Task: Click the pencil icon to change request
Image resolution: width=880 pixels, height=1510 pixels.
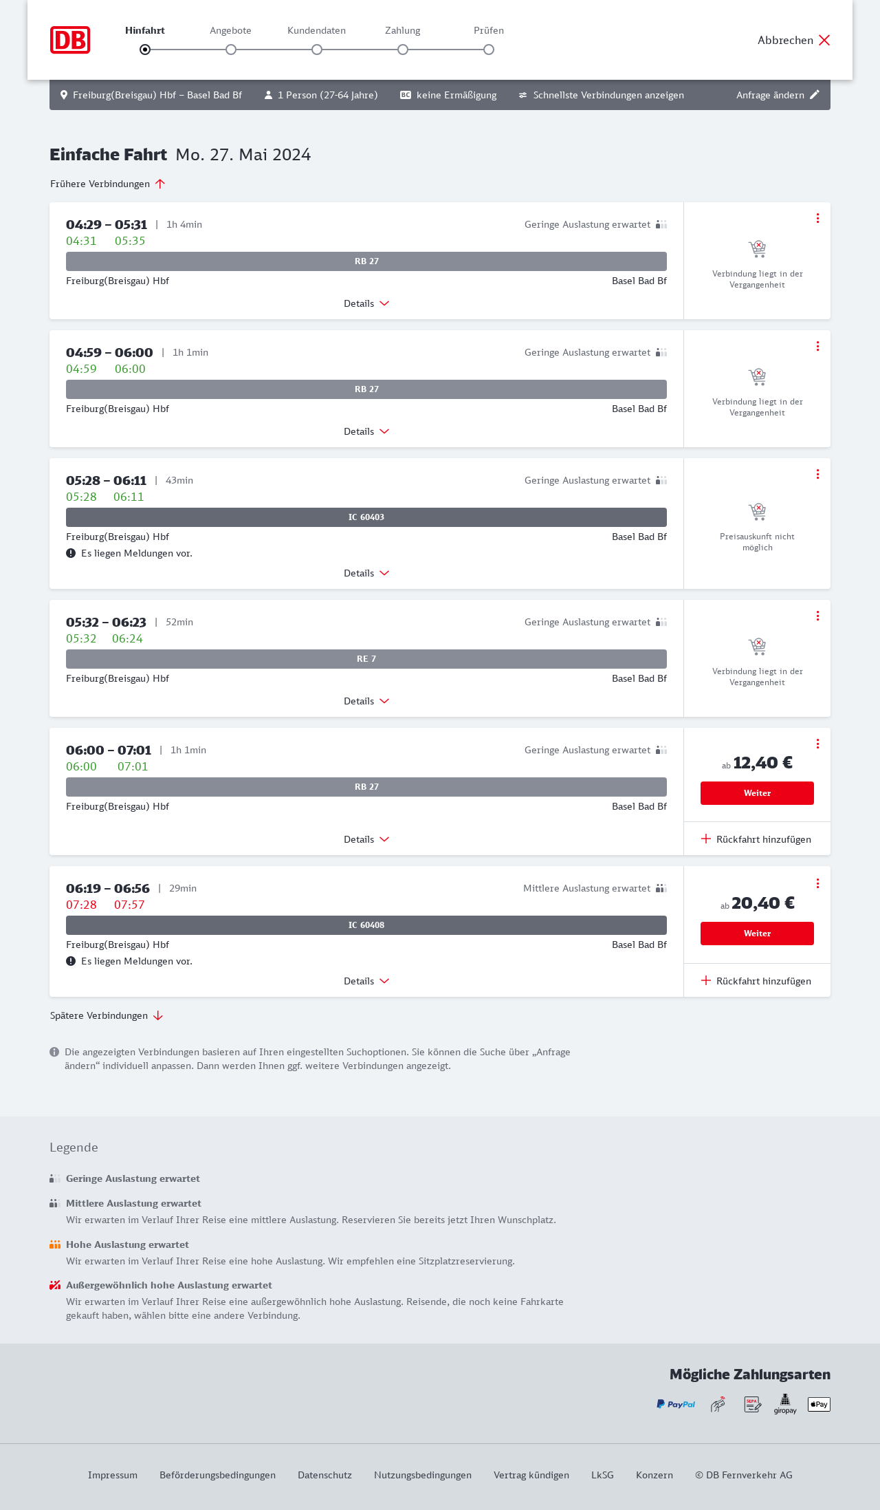Action: point(815,95)
